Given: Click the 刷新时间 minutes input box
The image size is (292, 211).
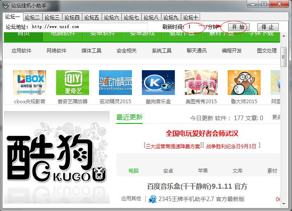Looking at the screenshot, I should 195,27.
